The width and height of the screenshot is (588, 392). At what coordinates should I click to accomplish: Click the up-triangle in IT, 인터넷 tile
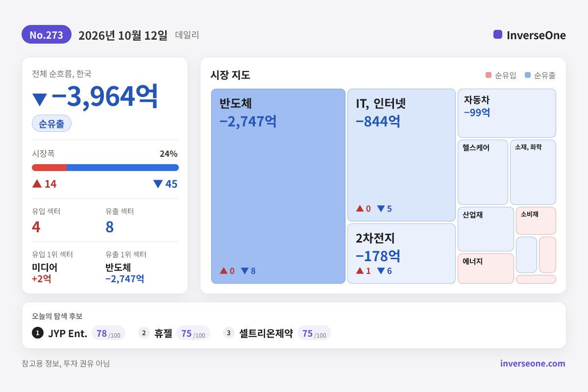[360, 208]
